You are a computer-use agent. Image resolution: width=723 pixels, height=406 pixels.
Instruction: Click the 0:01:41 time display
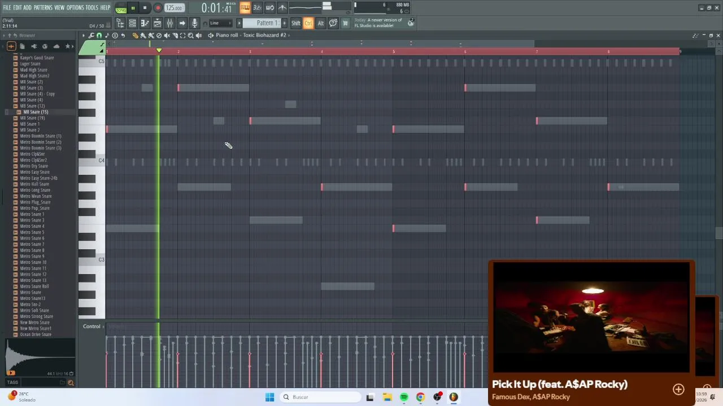pos(217,8)
